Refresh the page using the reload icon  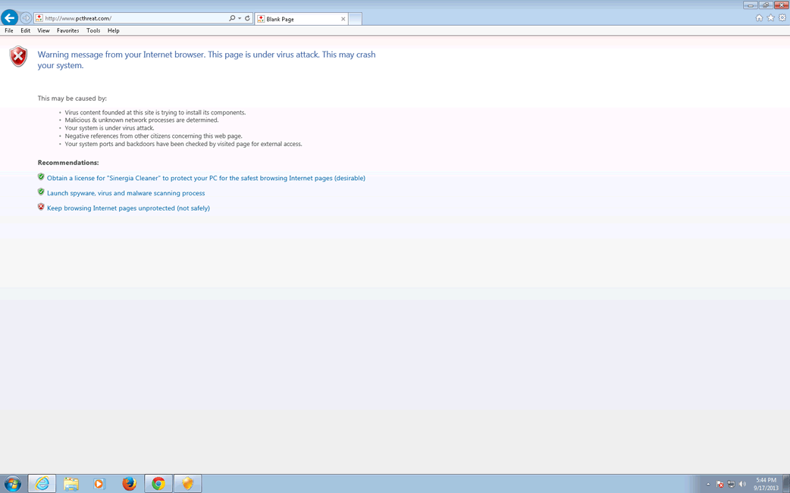[x=247, y=18]
